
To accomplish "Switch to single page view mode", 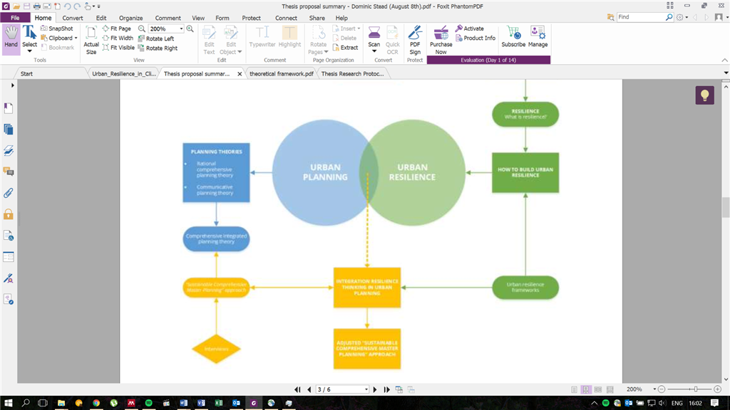I will [x=574, y=389].
